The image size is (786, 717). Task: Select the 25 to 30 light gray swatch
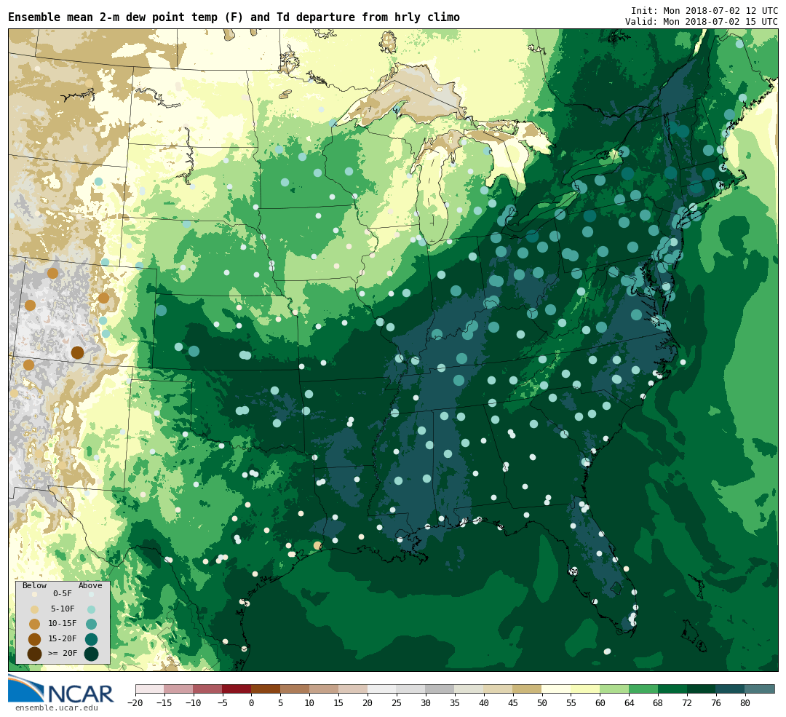click(411, 689)
